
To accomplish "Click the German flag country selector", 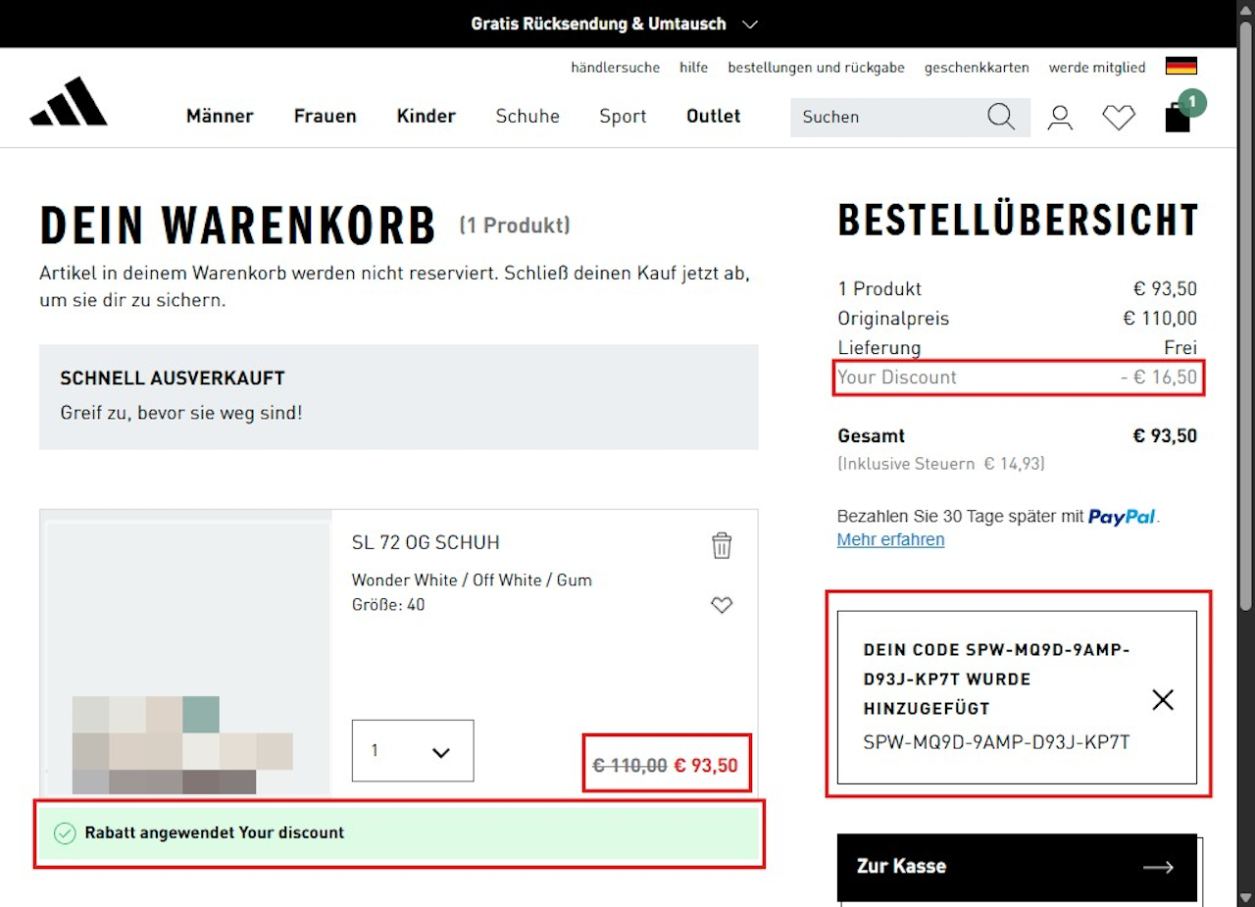I will pos(1181,67).
